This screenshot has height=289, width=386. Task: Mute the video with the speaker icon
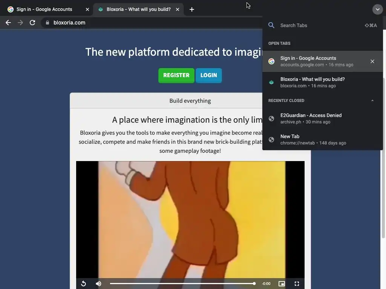click(98, 284)
